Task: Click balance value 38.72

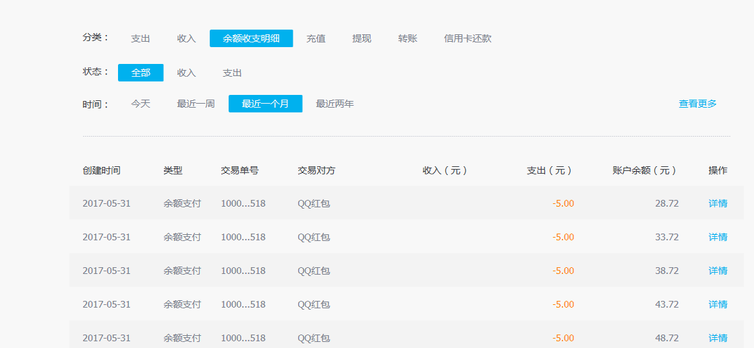Action: click(667, 271)
